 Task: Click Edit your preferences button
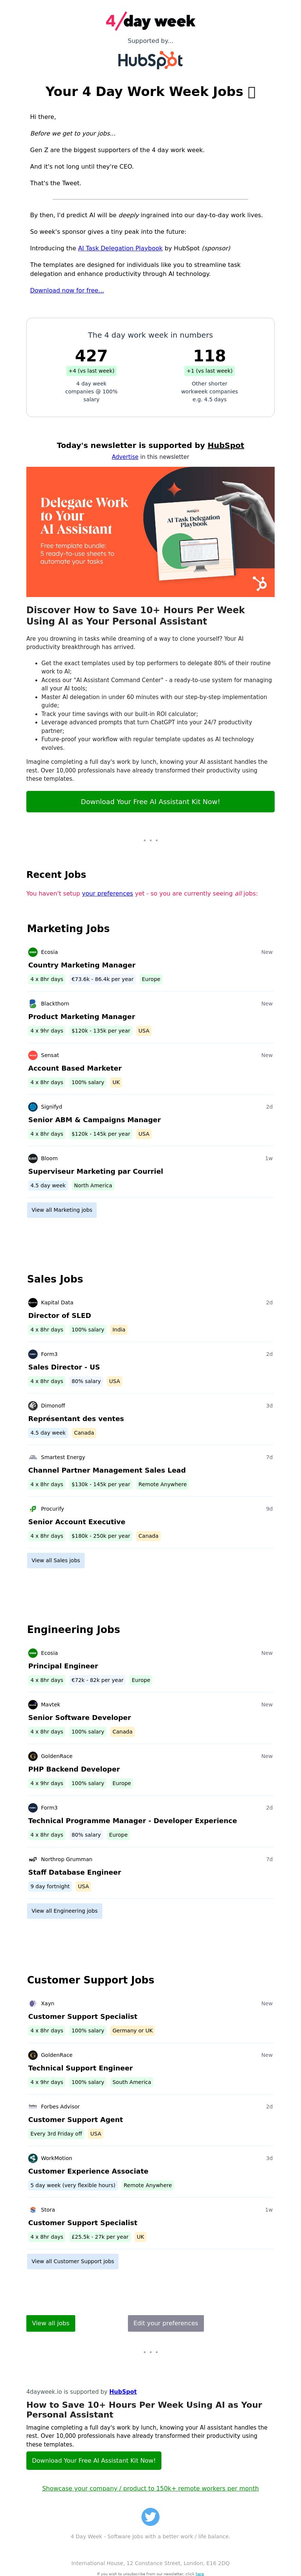coord(166,2323)
